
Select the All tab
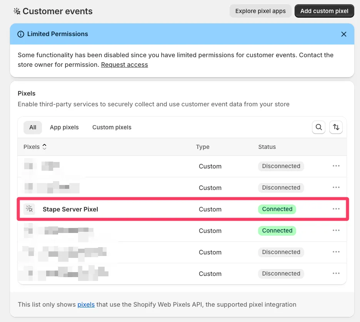coord(33,127)
